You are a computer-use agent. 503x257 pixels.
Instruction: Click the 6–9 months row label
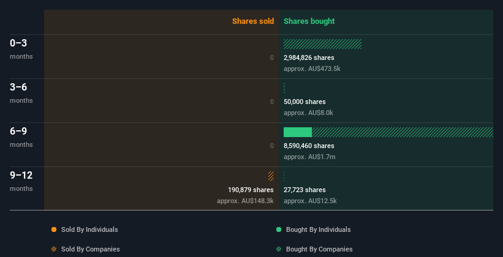[21, 137]
